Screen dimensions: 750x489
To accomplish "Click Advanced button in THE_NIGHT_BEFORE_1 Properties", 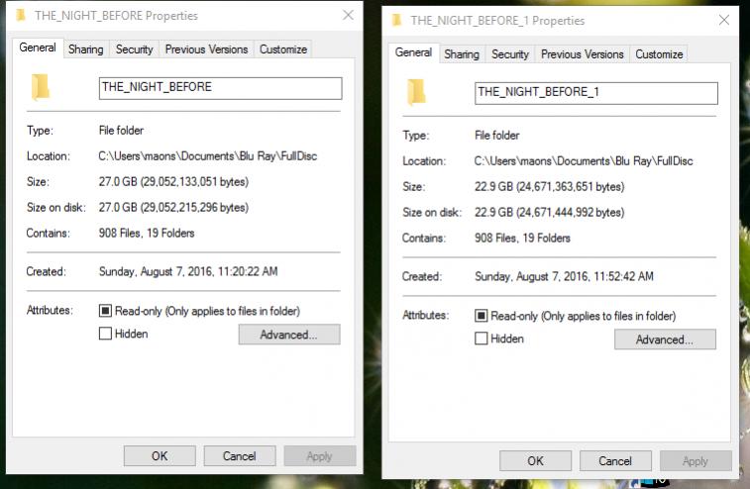I will [x=665, y=340].
